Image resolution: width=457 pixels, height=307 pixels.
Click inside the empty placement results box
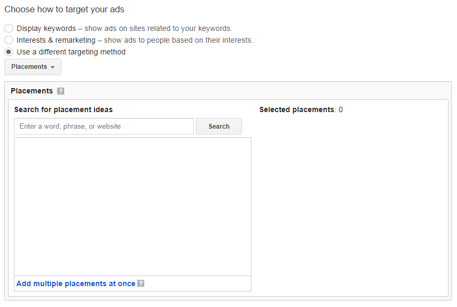click(132, 207)
